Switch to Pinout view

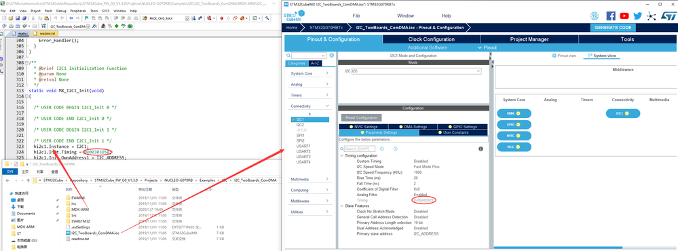pyautogui.click(x=565, y=56)
